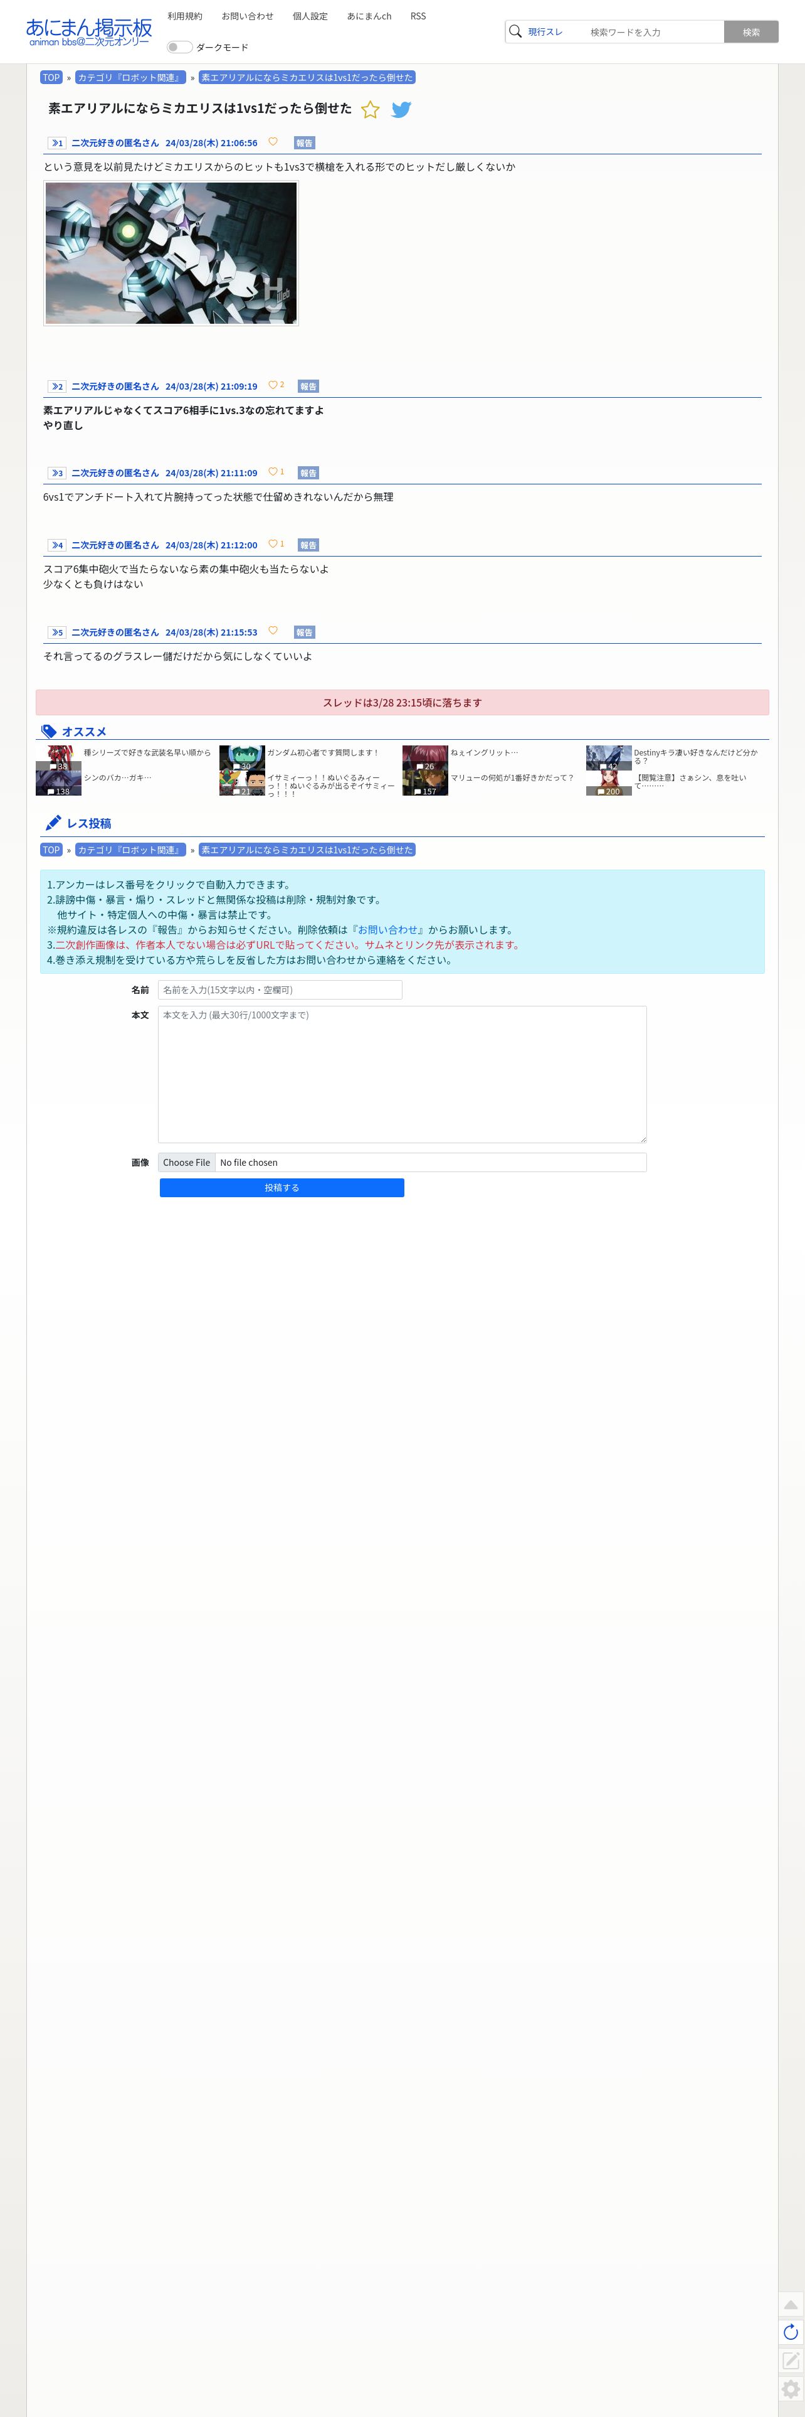Click timestamp 24/03/28(木) 21:09:19 on post 2
This screenshot has width=805, height=2417.
pyautogui.click(x=211, y=387)
